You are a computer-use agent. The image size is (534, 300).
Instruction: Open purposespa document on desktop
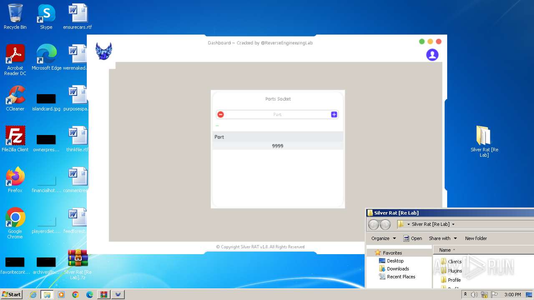click(77, 98)
